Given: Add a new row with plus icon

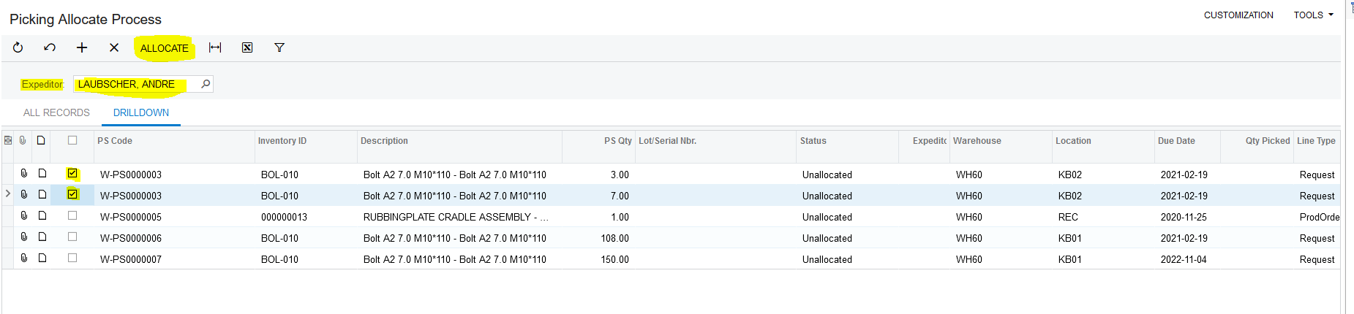Looking at the screenshot, I should [x=82, y=47].
